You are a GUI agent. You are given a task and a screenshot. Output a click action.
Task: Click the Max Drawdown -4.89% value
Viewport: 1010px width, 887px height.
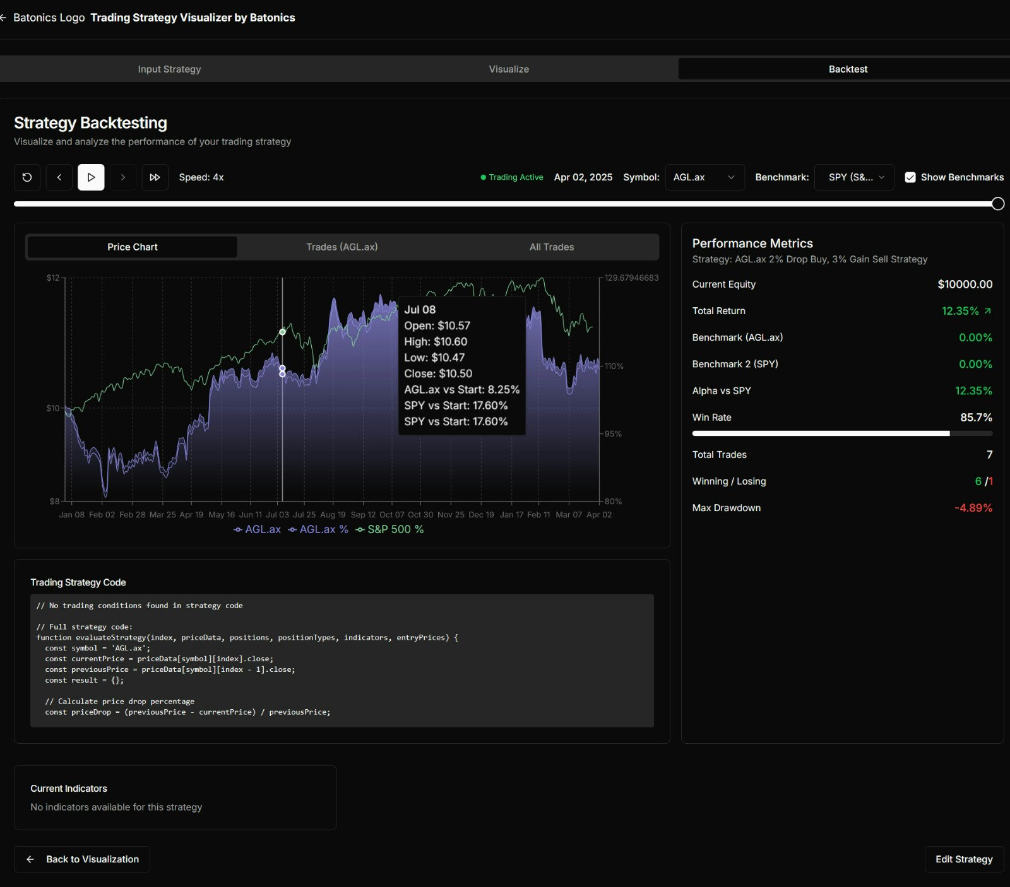click(973, 508)
